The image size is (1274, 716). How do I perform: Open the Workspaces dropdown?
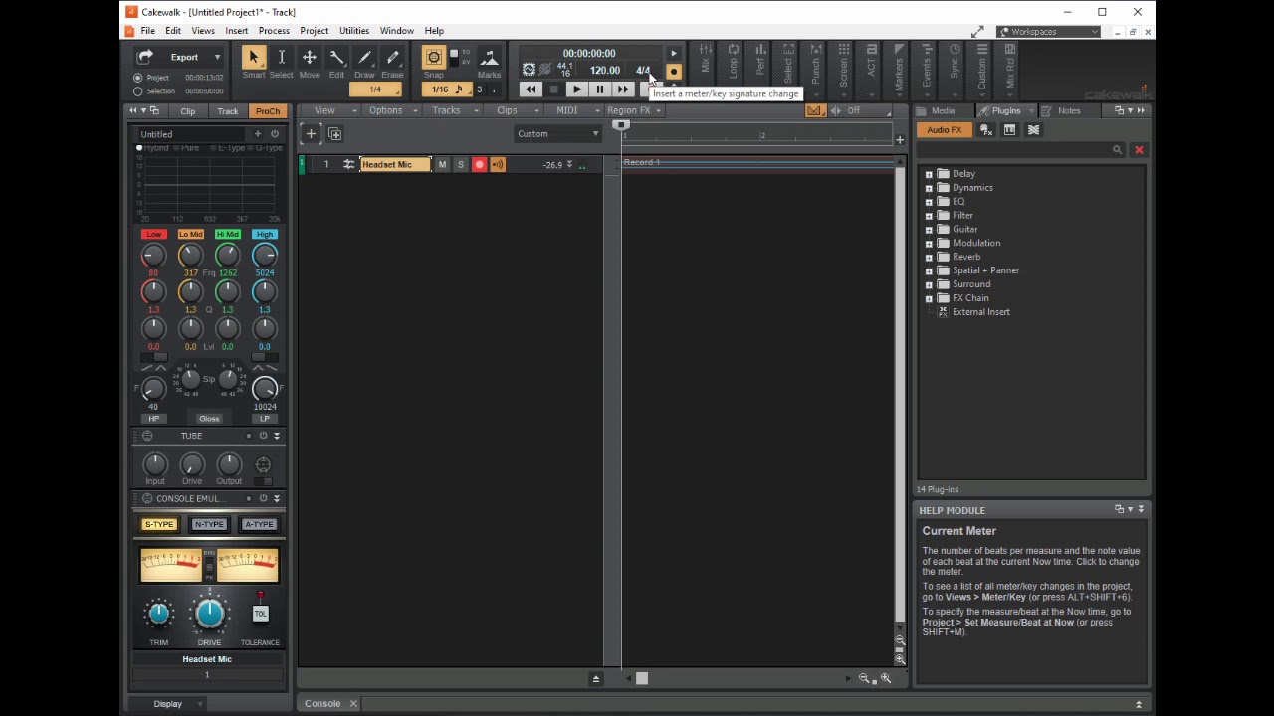[x=1048, y=32]
